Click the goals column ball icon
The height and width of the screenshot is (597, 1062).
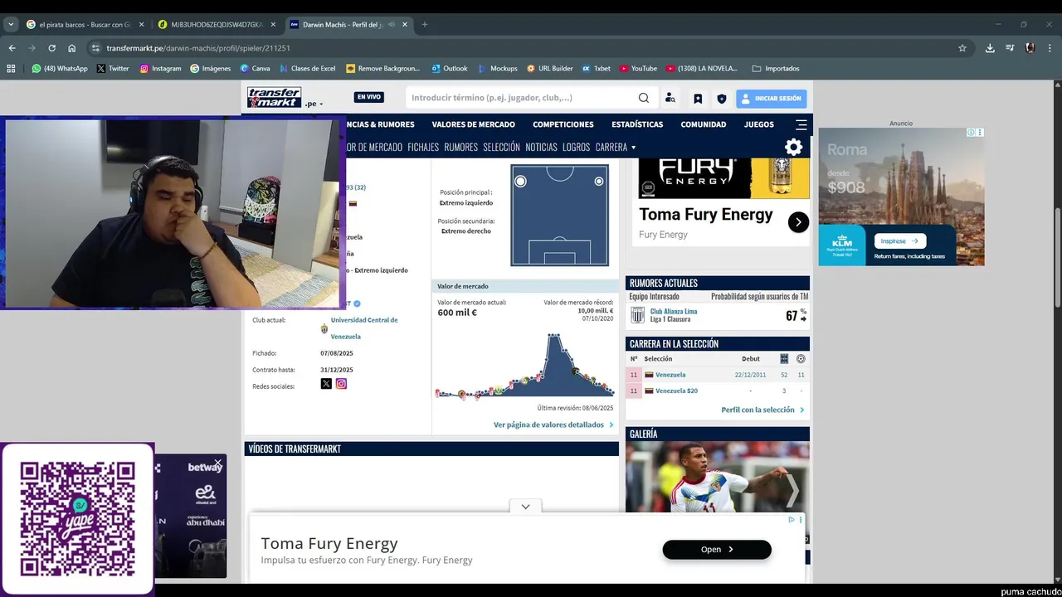tap(801, 359)
